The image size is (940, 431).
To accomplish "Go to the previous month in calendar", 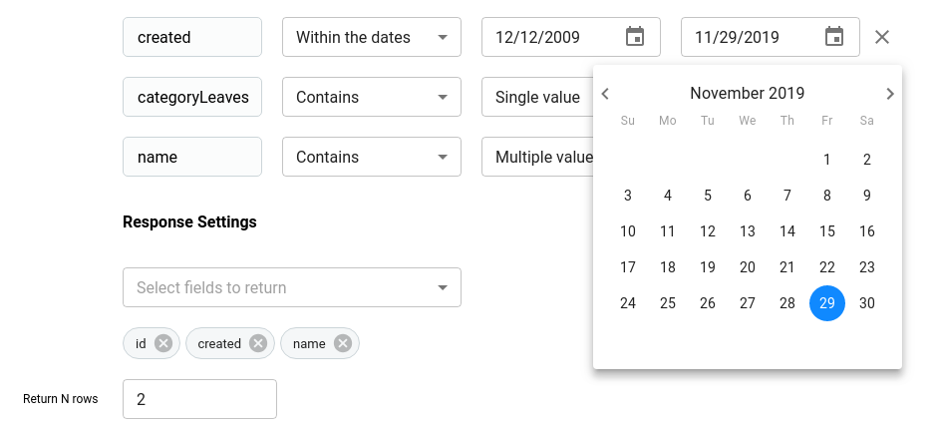I will [605, 94].
